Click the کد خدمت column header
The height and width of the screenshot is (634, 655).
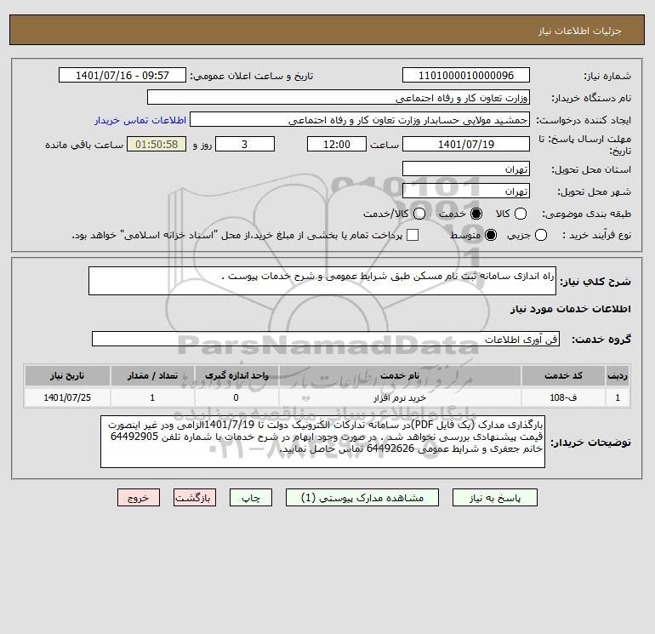pyautogui.click(x=563, y=375)
